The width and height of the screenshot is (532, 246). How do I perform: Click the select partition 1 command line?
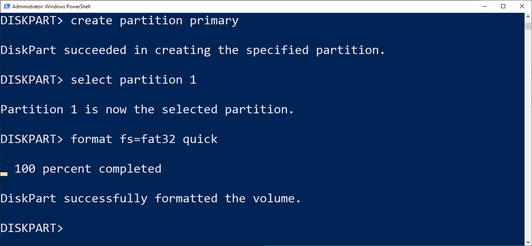coord(99,80)
